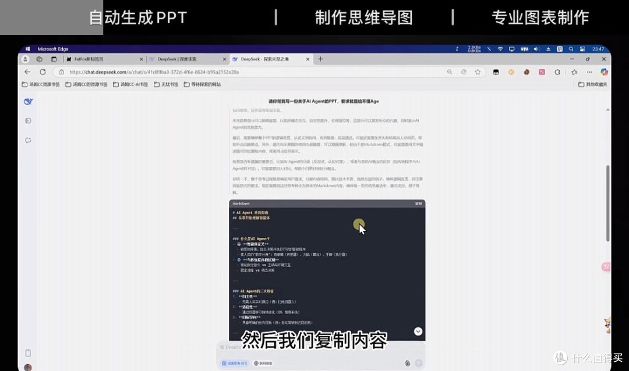
Task: Open the black extension icon in toolbar
Action: click(x=496, y=72)
